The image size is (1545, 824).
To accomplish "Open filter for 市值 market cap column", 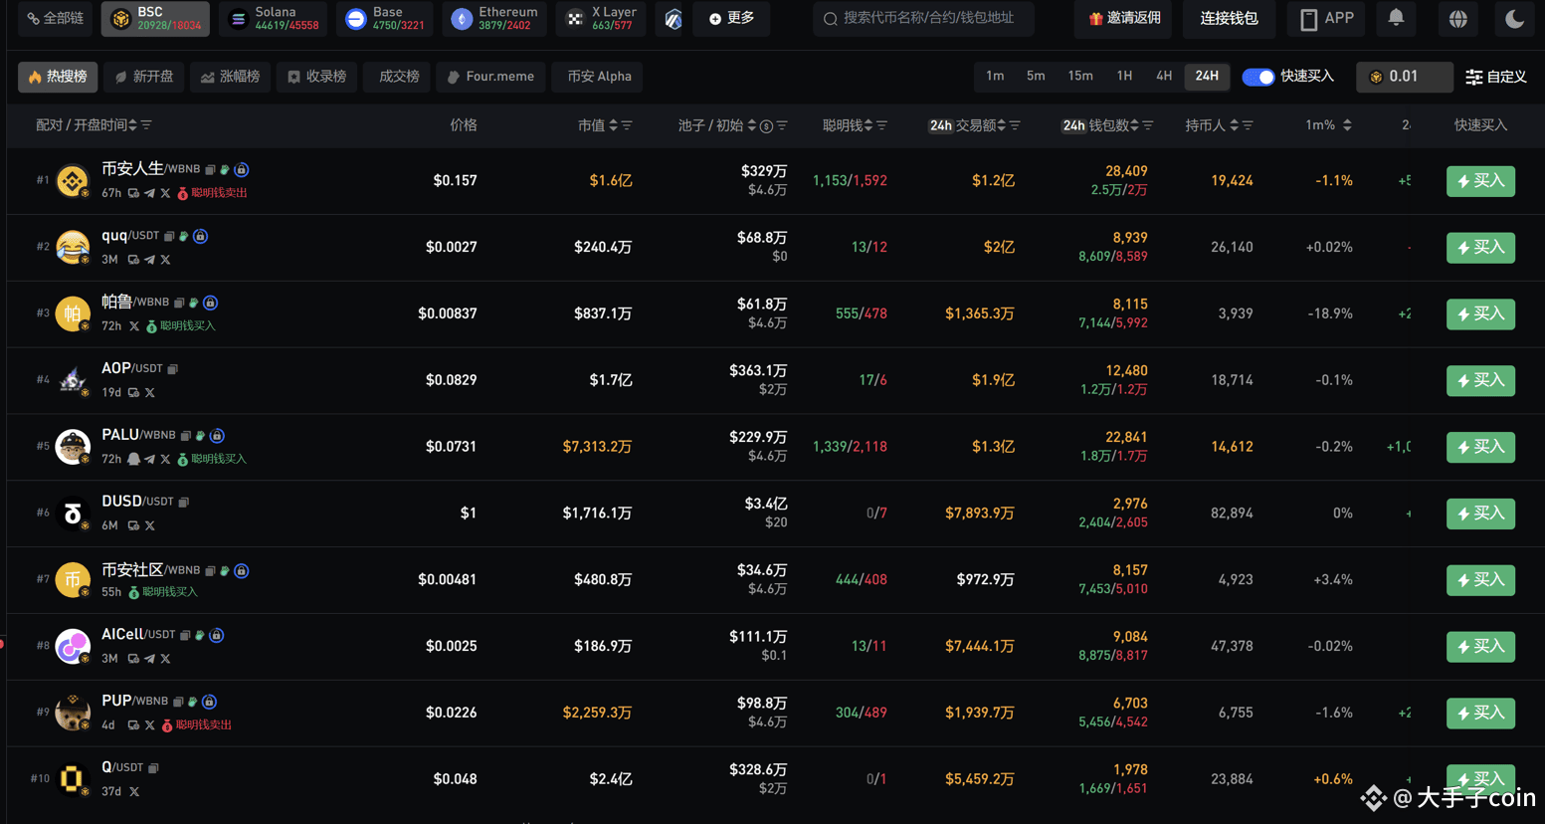I will pos(627,125).
